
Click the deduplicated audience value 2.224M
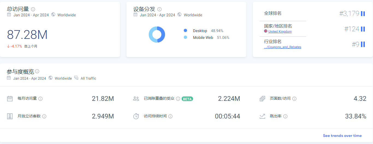click(229, 99)
